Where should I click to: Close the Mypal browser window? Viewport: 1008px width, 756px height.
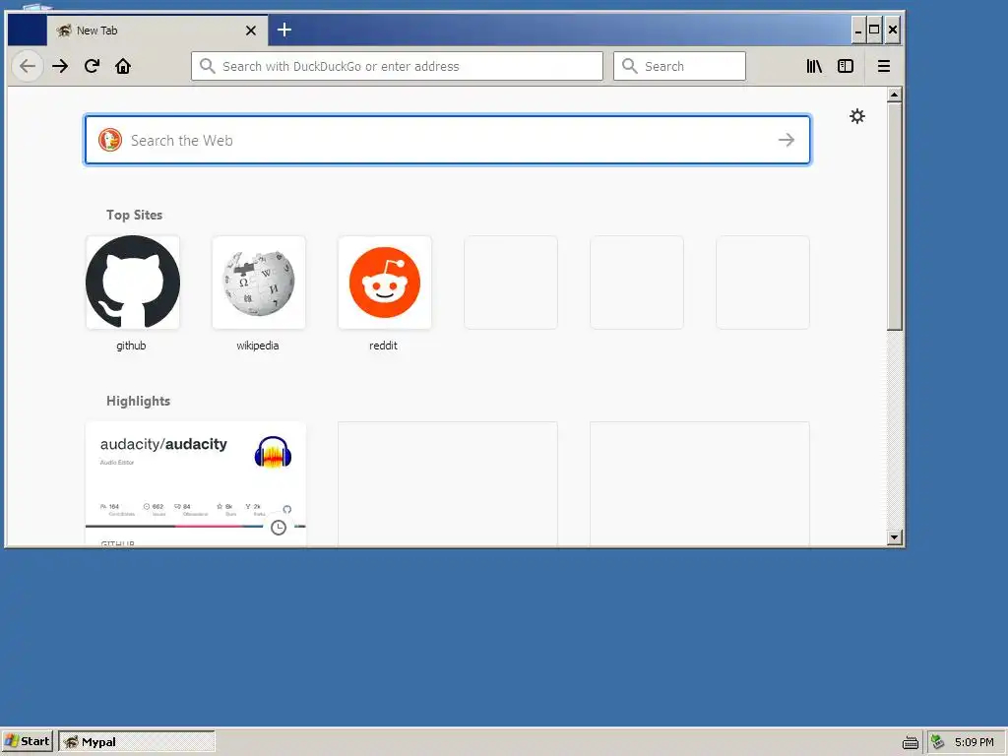(x=892, y=30)
